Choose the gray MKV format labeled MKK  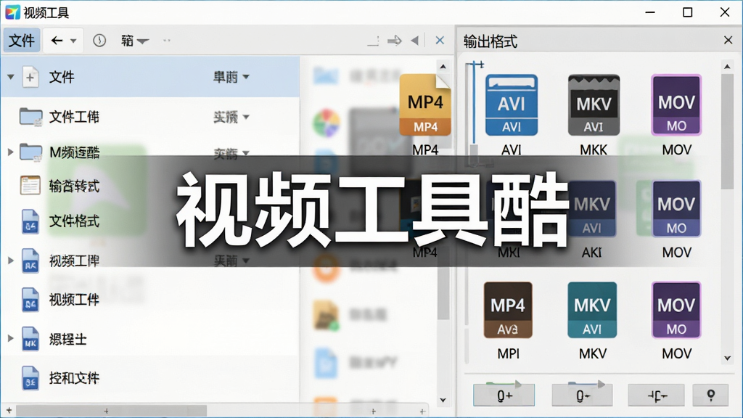point(594,105)
